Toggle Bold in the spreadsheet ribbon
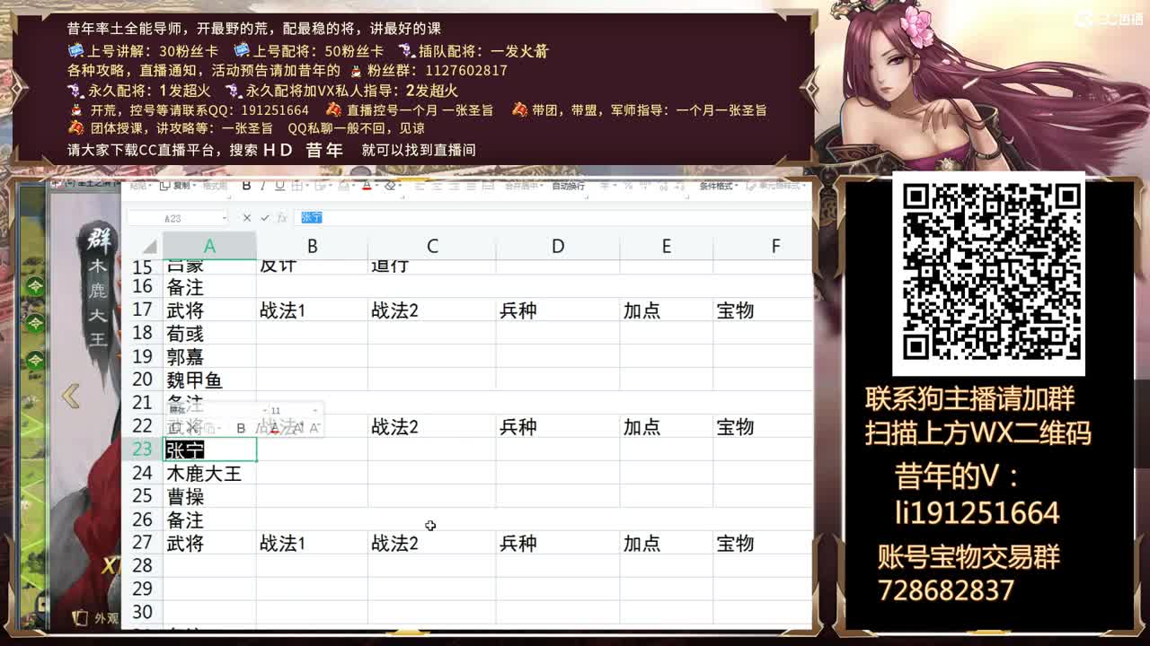This screenshot has height=646, width=1150. click(246, 186)
